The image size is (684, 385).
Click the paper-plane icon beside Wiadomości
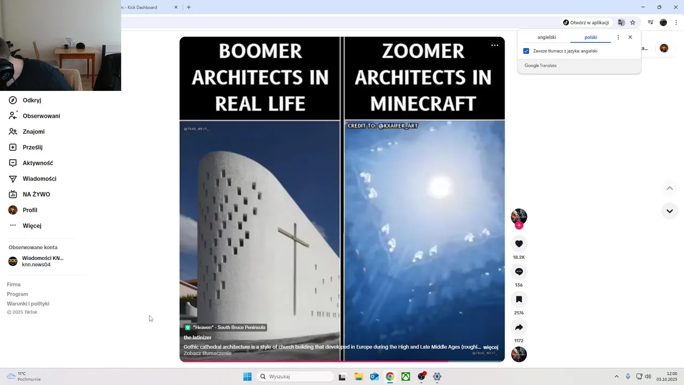(13, 179)
